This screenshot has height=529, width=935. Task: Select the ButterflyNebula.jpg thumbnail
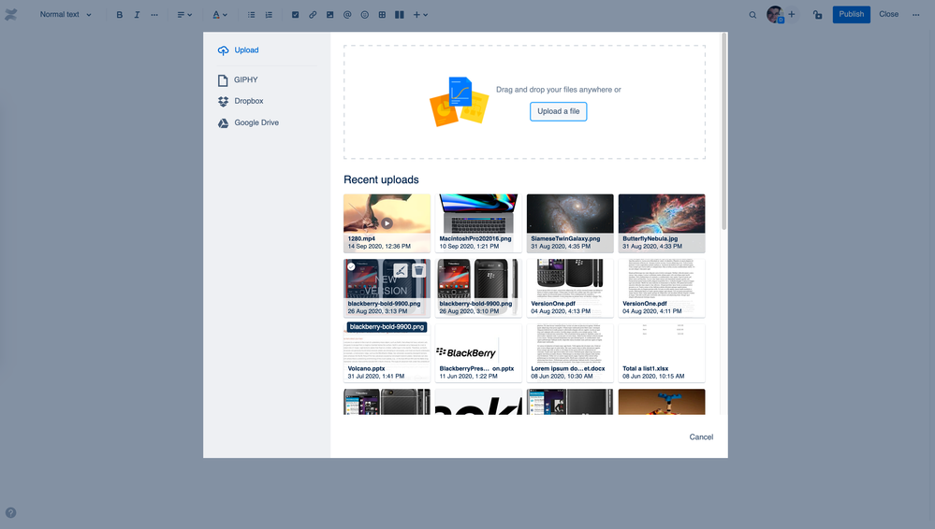(x=662, y=222)
